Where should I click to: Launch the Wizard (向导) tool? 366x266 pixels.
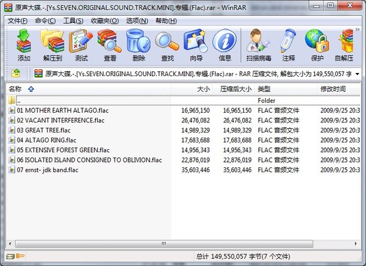(x=196, y=45)
